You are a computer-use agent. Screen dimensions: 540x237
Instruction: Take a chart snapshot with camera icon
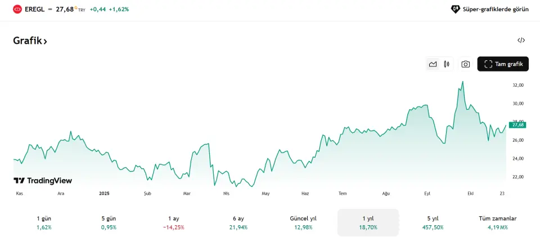pos(466,64)
